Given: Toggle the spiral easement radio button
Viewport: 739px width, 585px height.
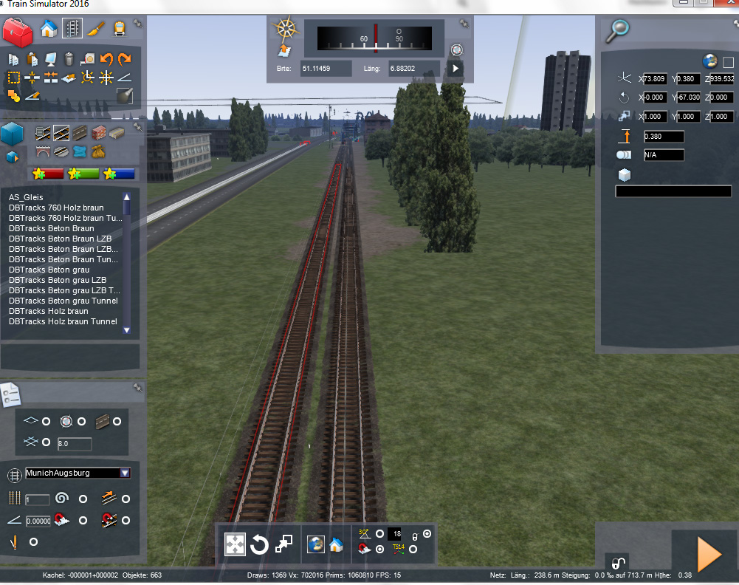Looking at the screenshot, I should pyautogui.click(x=83, y=499).
